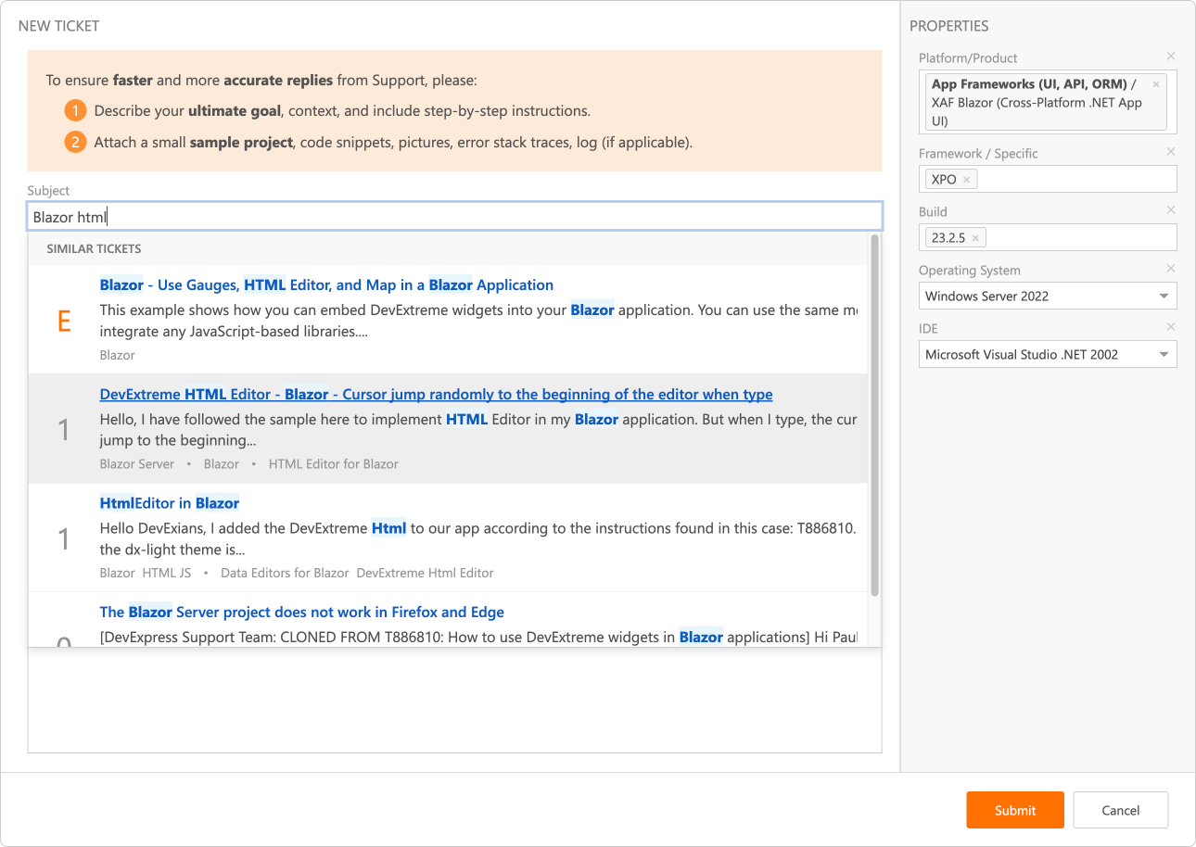The height and width of the screenshot is (847, 1196).
Task: Remove the 23.2.5 build tag
Action: [x=975, y=238]
